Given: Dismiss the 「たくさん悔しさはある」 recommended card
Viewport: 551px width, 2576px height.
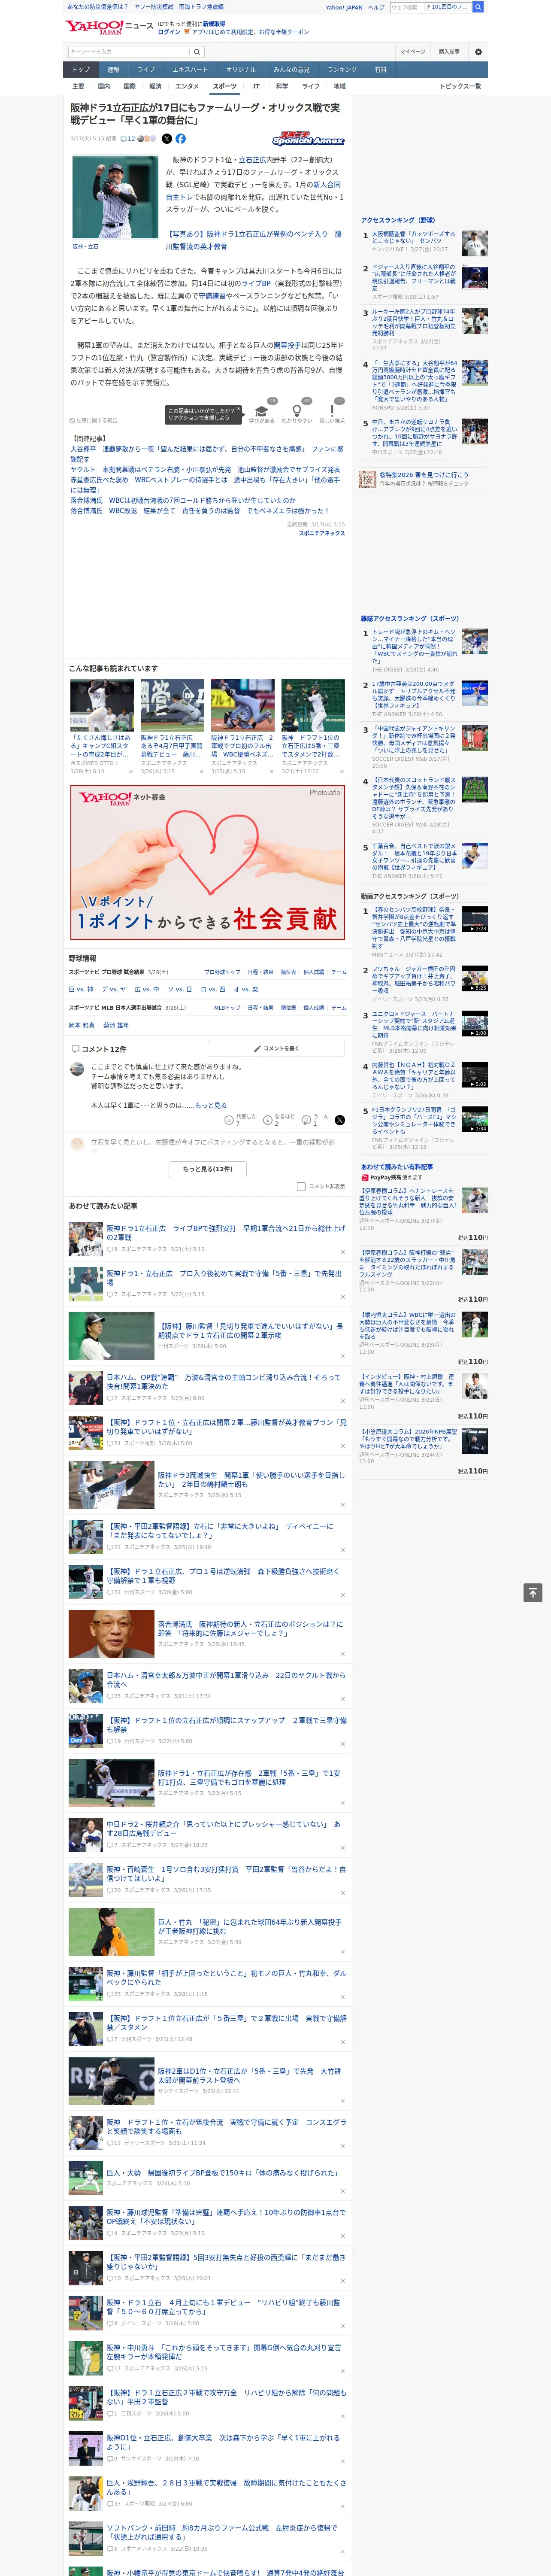Looking at the screenshot, I should pyautogui.click(x=131, y=772).
